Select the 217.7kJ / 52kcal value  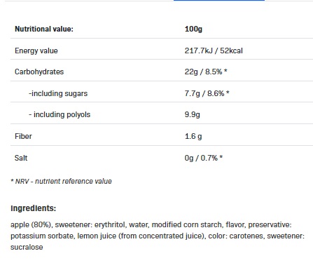(214, 50)
